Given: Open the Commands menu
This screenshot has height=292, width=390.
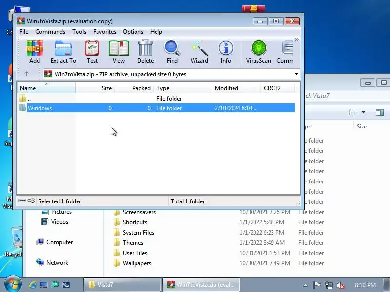Looking at the screenshot, I should (x=50, y=32).
